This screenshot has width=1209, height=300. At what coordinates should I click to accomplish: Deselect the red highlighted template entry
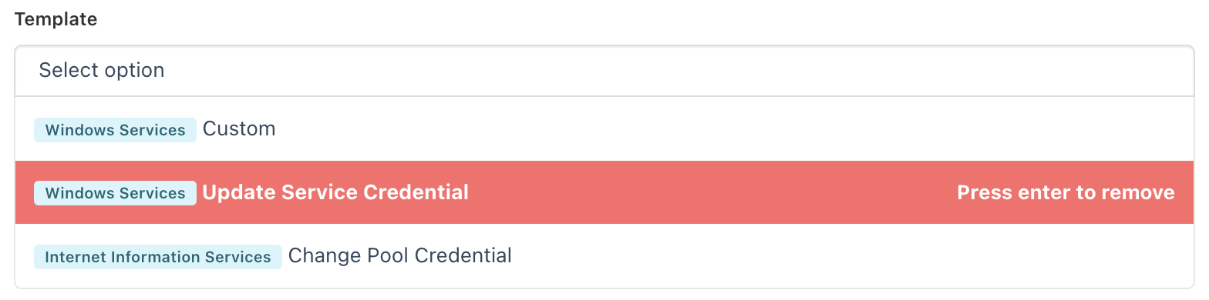tap(604, 192)
